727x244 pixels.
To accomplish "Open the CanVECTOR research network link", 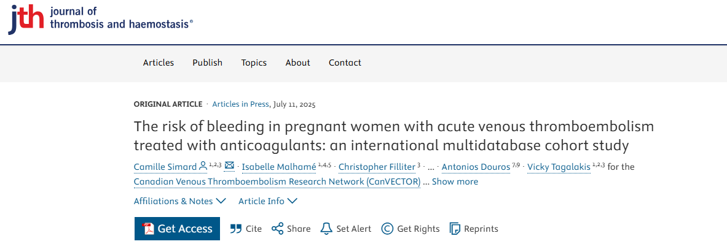I will tap(277, 181).
